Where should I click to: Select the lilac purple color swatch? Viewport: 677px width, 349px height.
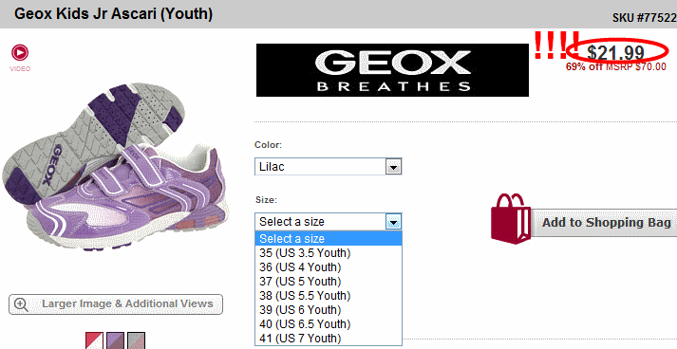115,340
